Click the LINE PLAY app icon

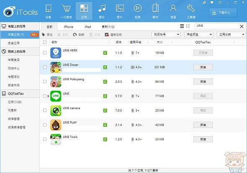point(56,125)
